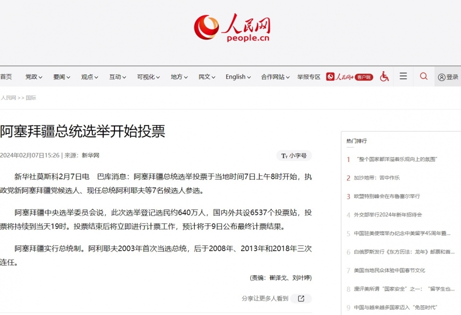Click the share arrow icon

coord(301,298)
